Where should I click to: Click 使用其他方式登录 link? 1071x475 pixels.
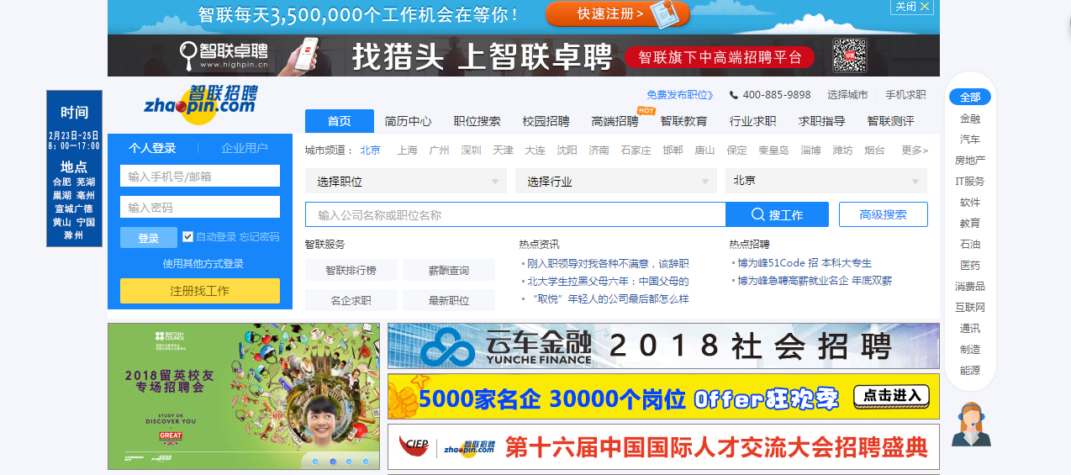coord(203,263)
